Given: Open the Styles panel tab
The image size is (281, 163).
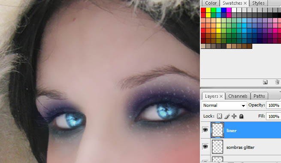Looking at the screenshot, I should (x=258, y=3).
